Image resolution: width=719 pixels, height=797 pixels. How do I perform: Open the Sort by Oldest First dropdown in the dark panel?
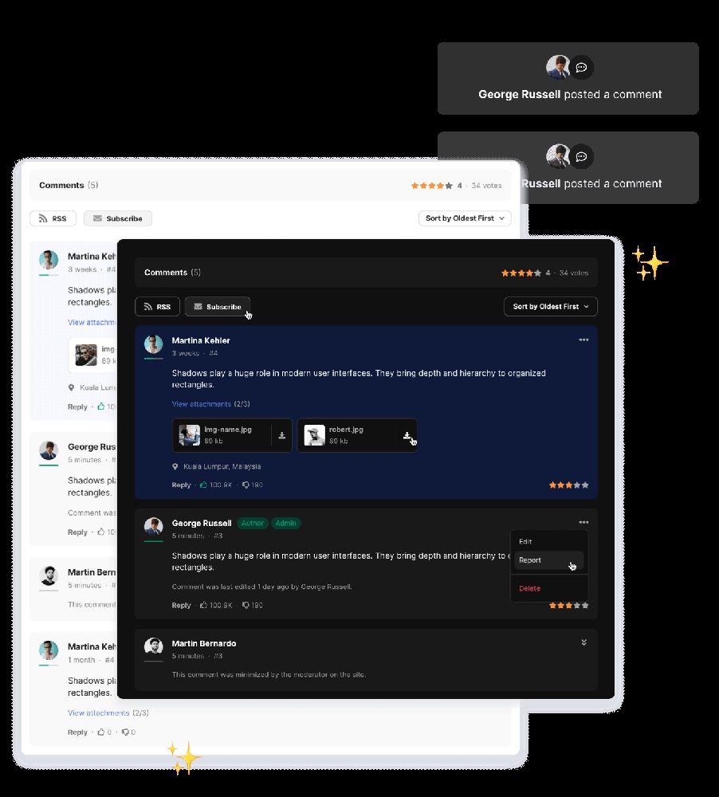click(x=551, y=307)
